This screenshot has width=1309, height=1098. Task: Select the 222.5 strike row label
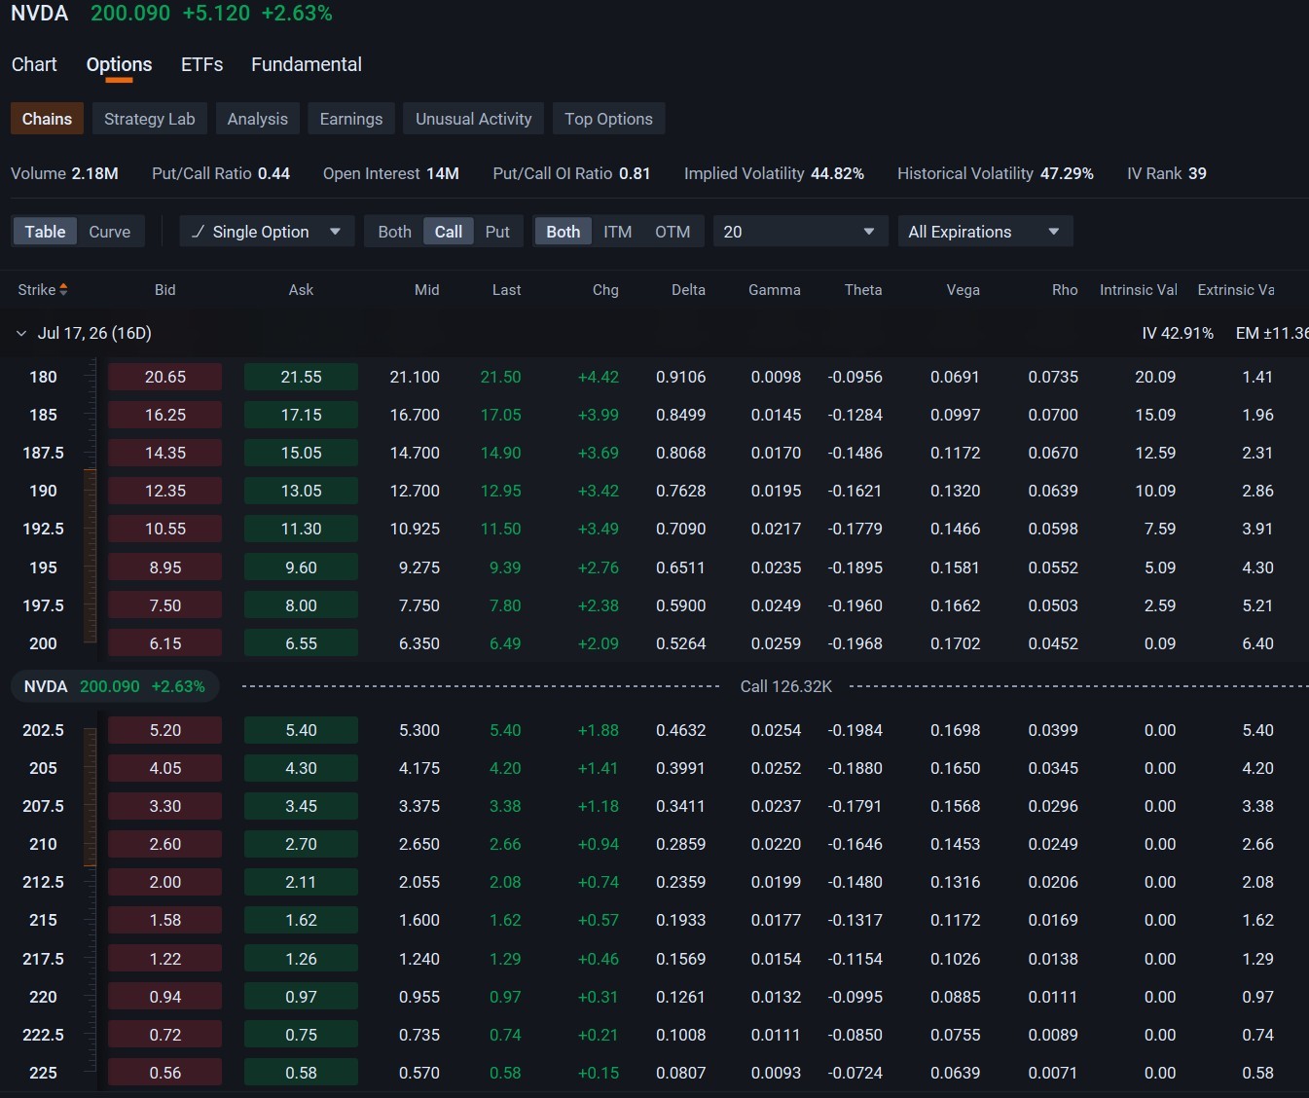coord(44,1035)
